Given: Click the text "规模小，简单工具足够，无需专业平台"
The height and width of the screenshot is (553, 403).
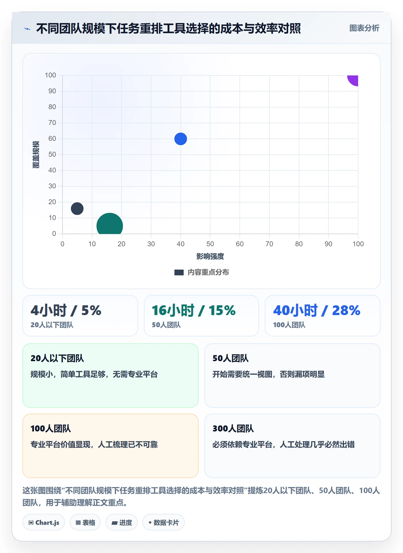Looking at the screenshot, I should pyautogui.click(x=94, y=374).
